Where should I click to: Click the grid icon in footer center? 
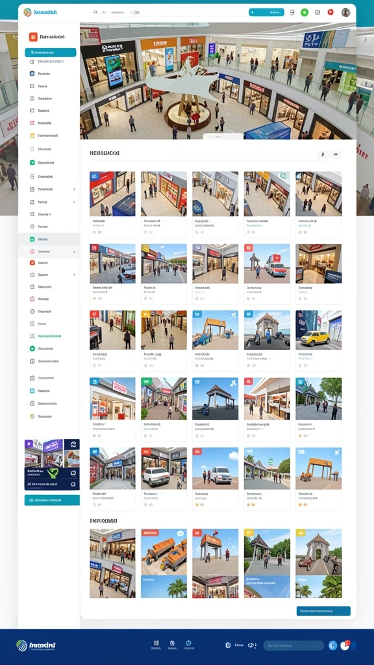point(156,643)
